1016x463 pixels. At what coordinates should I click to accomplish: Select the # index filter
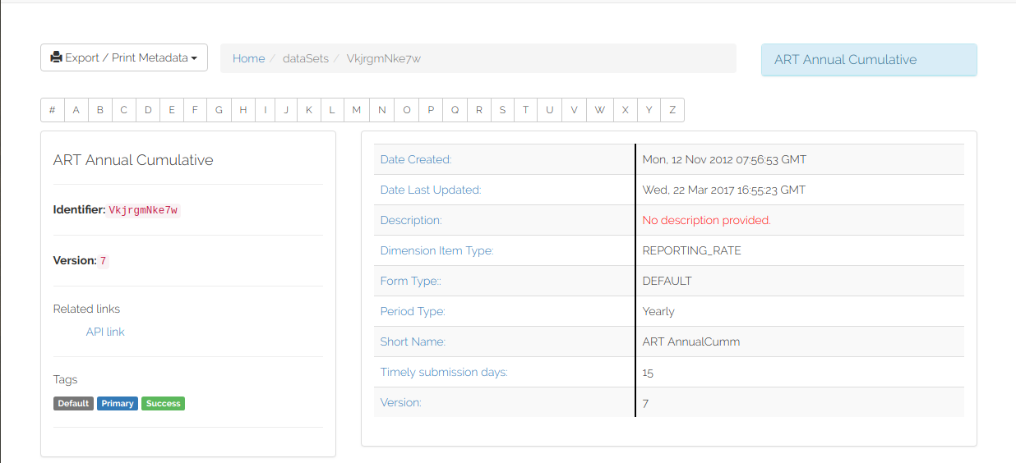52,110
